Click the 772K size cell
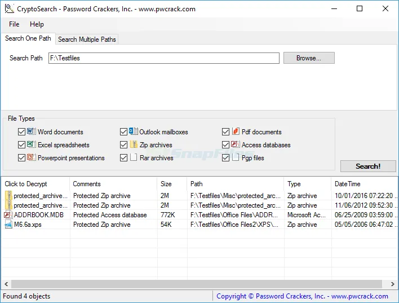The width and height of the screenshot is (399, 303). [x=168, y=215]
